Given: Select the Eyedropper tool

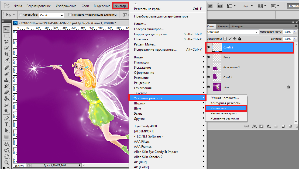Looking at the screenshot, I should pos(6,60).
